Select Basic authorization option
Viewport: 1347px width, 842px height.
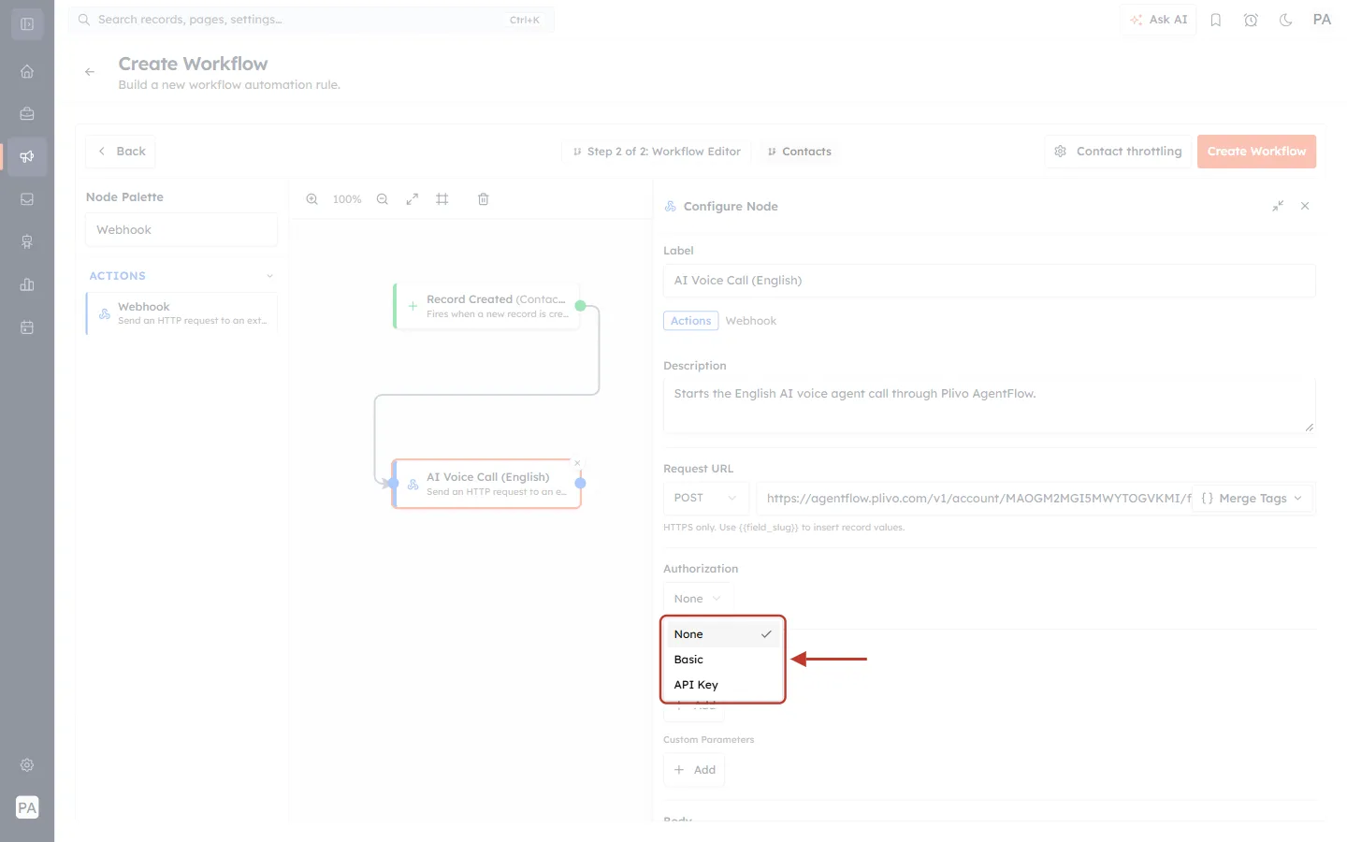(x=722, y=660)
